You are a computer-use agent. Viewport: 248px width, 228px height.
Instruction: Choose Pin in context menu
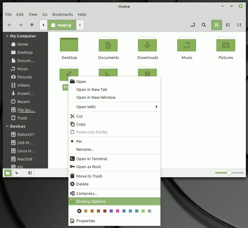[114, 141]
